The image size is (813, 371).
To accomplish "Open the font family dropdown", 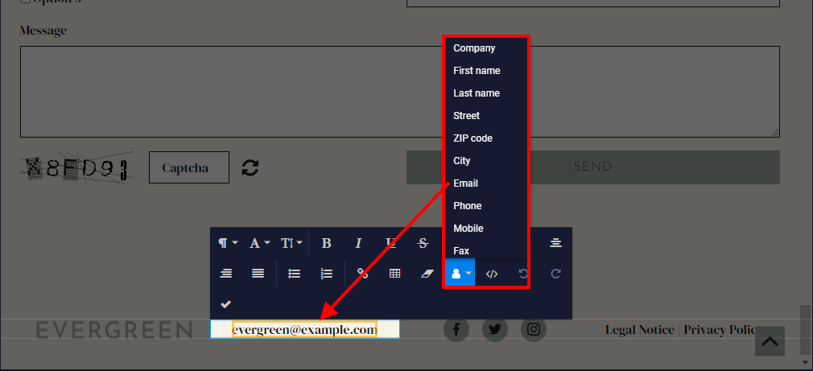I will pyautogui.click(x=259, y=243).
